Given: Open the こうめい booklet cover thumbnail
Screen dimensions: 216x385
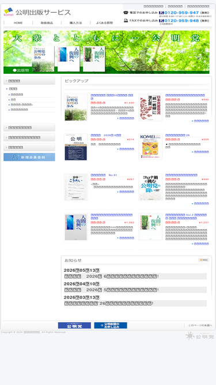Looking at the screenshot, I should [x=76, y=187].
